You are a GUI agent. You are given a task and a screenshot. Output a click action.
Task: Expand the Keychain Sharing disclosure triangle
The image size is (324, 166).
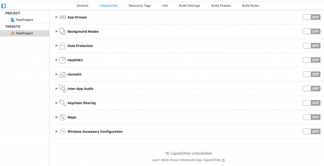coord(56,103)
